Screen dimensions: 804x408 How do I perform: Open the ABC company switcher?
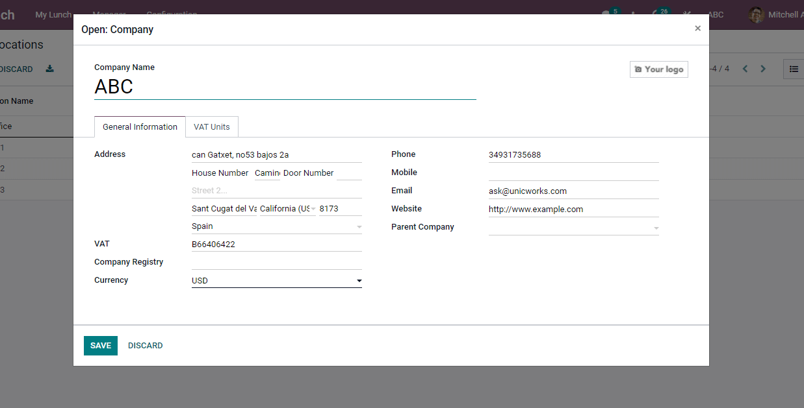[x=716, y=14]
